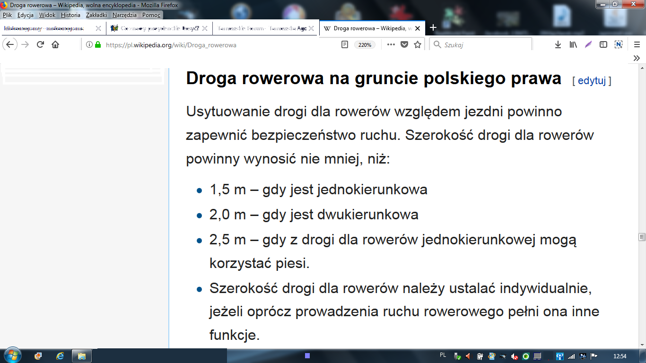
Task: Go back to the previous page
Action: [x=10, y=44]
